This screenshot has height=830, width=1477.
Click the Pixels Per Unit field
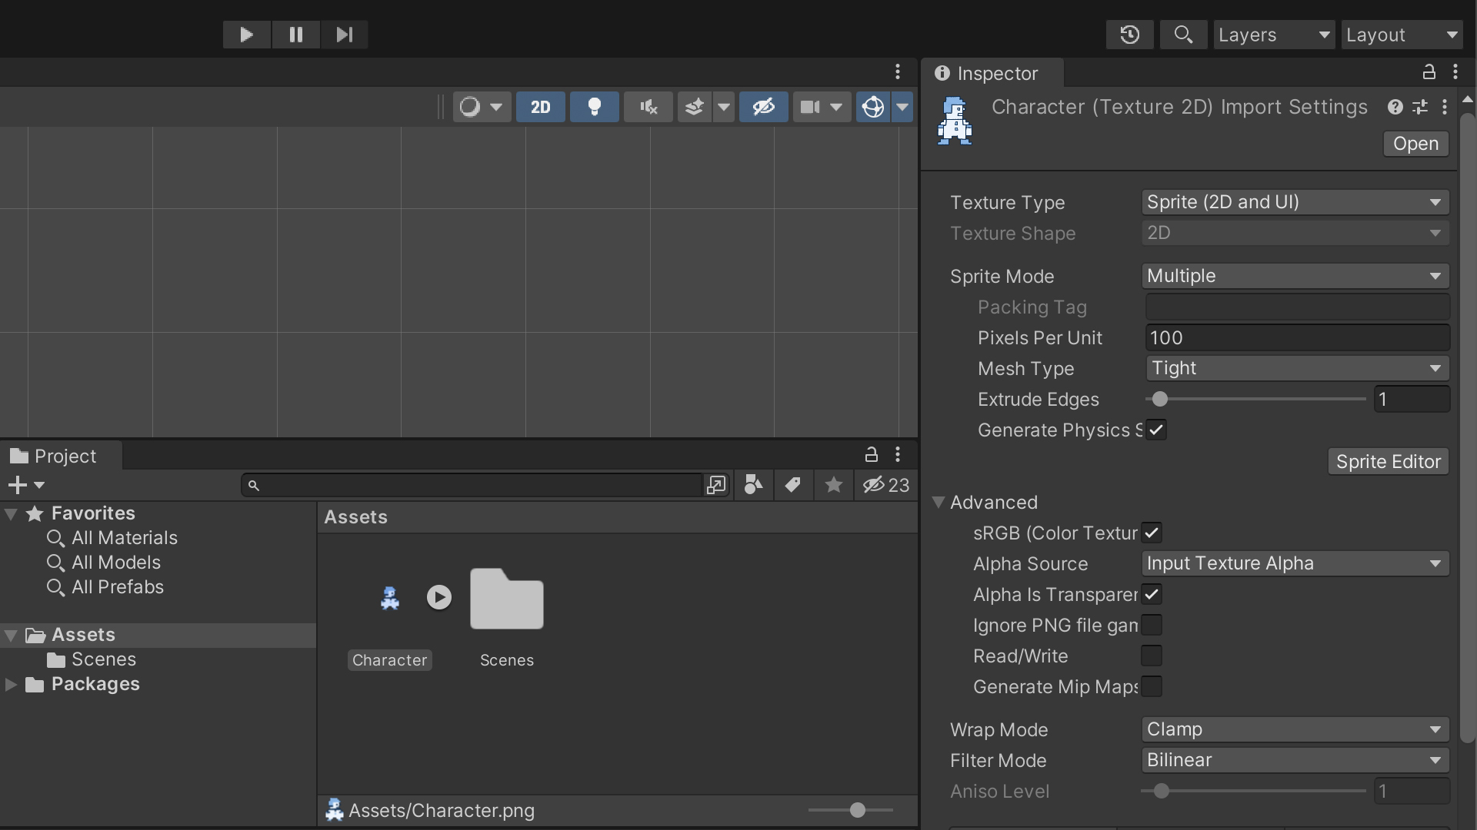coord(1298,337)
